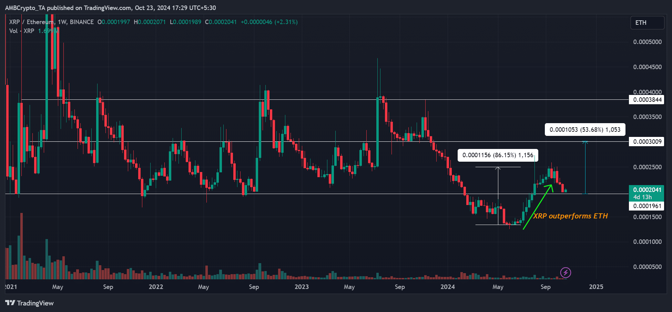Image resolution: width=672 pixels, height=312 pixels.
Task: Click the 'XRP outperforms ETH' text annotation
Action: (570, 216)
